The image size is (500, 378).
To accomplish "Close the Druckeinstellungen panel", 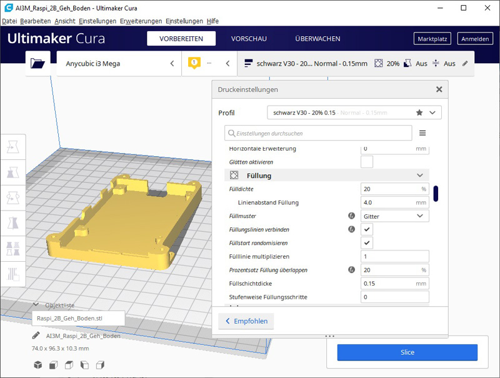I will click(439, 89).
